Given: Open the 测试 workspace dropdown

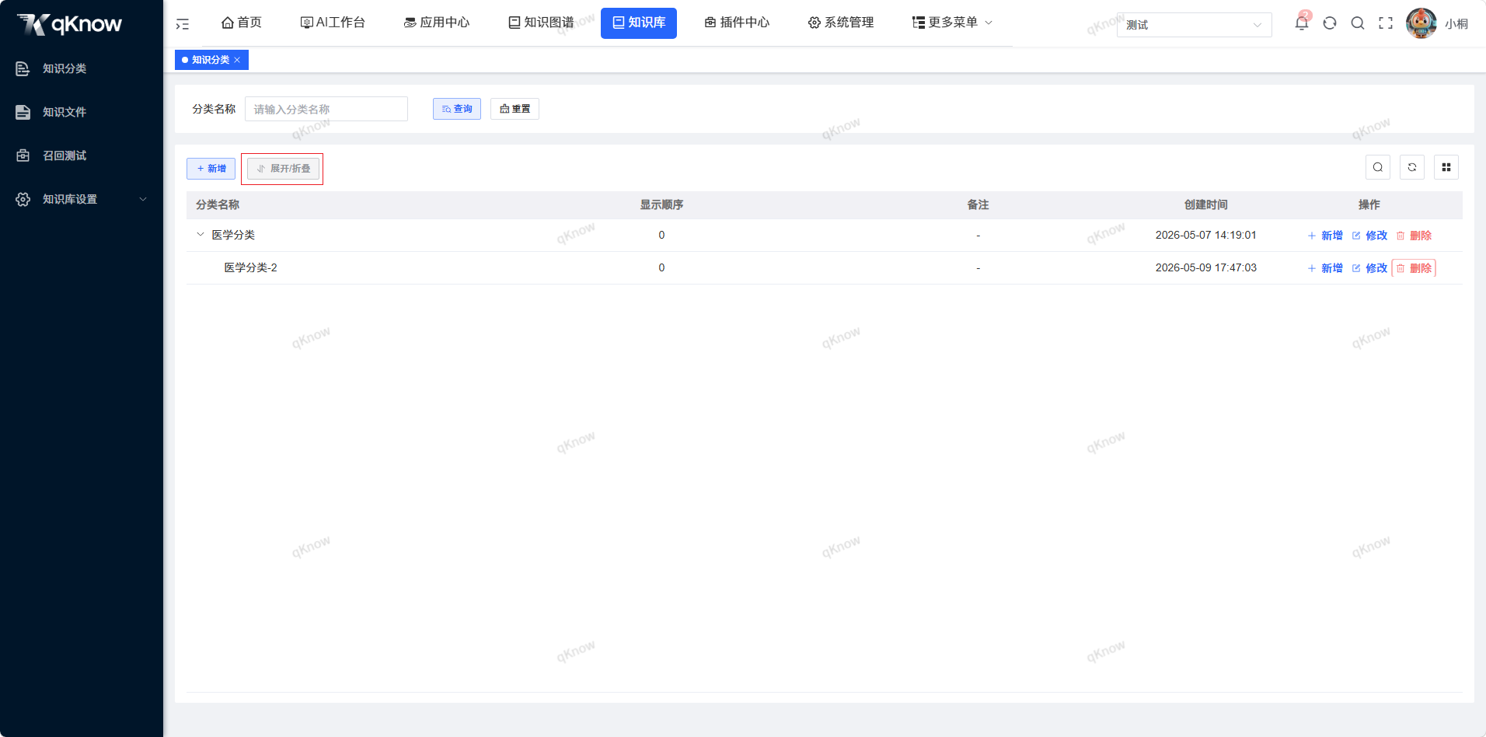Looking at the screenshot, I should point(1194,25).
